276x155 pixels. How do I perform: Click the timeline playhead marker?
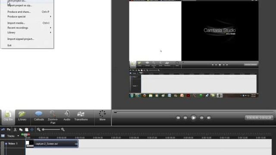pos(25,136)
